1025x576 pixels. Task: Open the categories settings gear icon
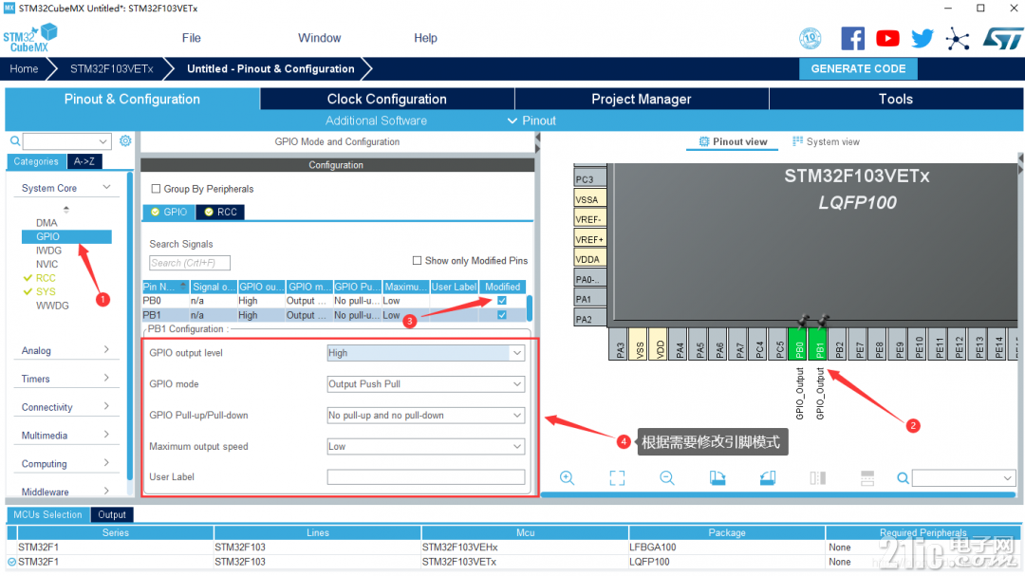pos(125,140)
